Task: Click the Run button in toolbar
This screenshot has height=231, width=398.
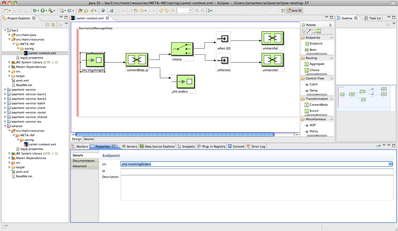Action: tap(43, 10)
